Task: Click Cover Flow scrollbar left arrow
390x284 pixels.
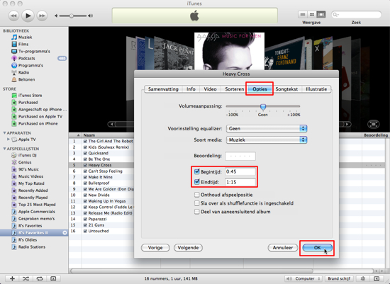Action: coord(111,124)
